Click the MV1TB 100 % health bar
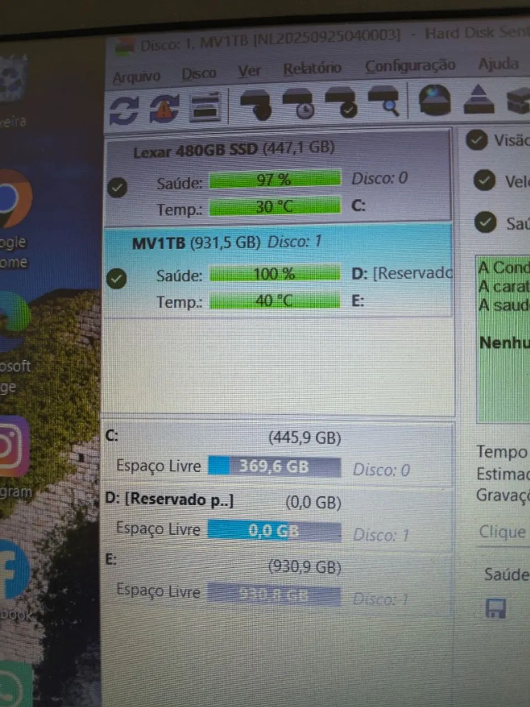Screen dimensions: 530x707 [x=275, y=273]
